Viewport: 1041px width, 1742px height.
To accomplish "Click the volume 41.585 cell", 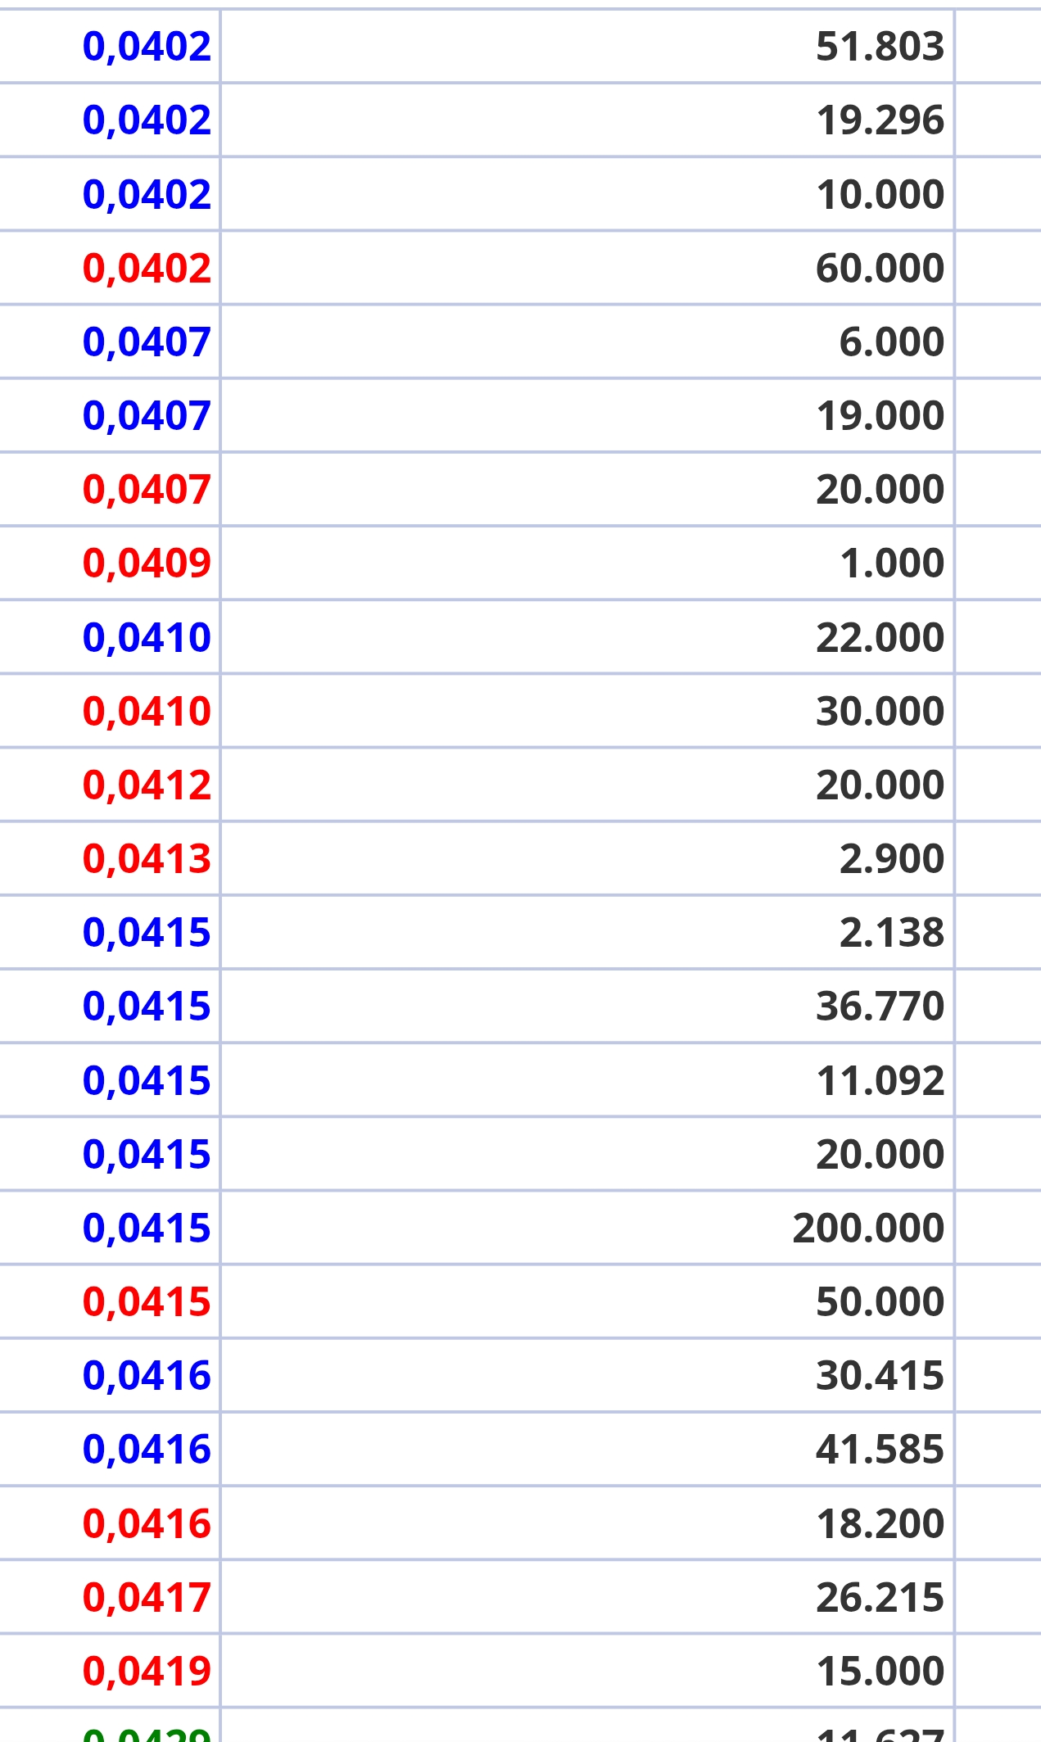I will [x=880, y=1450].
